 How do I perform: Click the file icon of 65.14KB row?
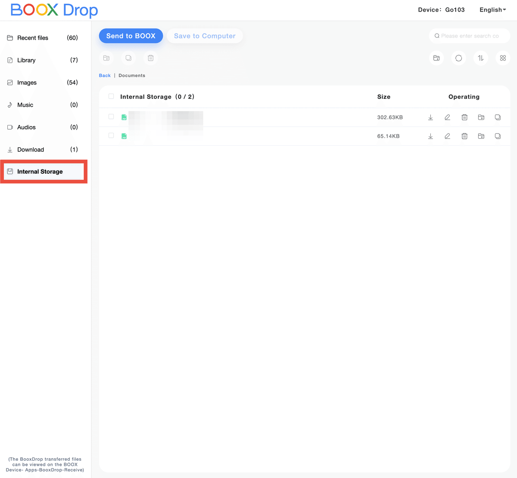[x=124, y=136]
